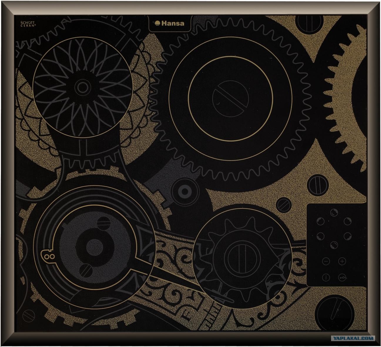381x347 pixels.
Task: Touch the double-ring cooking zone beside Hansa logo
Action: click(x=231, y=98)
